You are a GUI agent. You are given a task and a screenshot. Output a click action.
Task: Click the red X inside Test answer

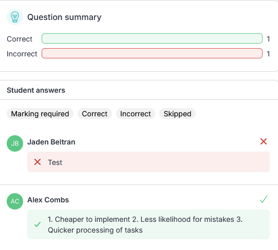[38, 162]
